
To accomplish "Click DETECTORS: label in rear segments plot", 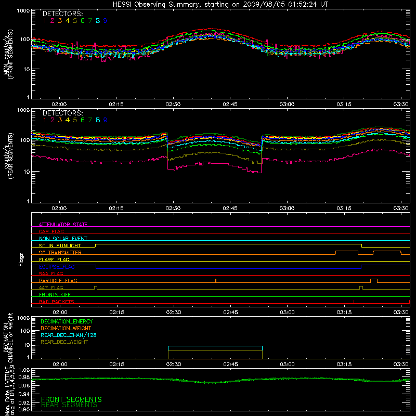I will pos(63,113).
